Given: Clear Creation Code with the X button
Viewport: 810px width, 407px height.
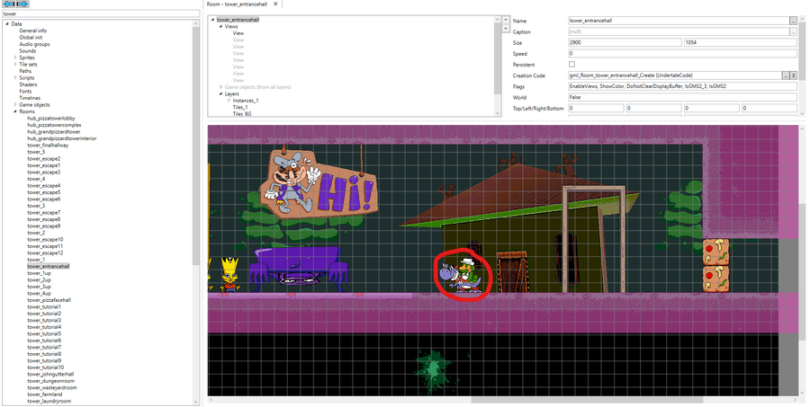Looking at the screenshot, I should point(794,75).
